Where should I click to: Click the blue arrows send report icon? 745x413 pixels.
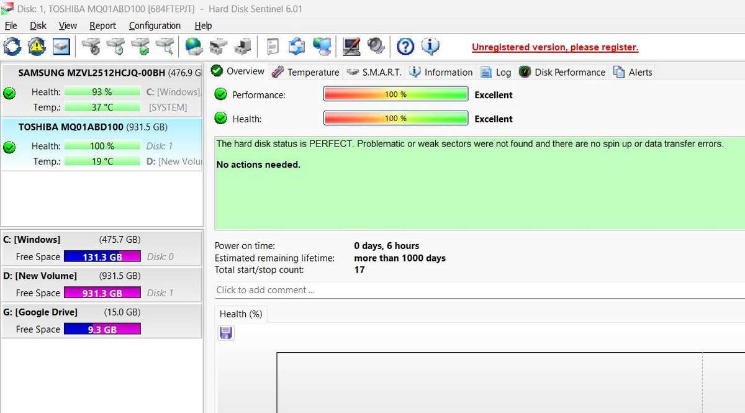[x=297, y=47]
